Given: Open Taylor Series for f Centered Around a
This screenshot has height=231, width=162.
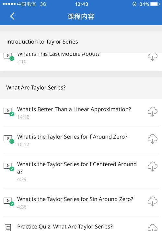Looking at the screenshot, I should click(x=77, y=168).
